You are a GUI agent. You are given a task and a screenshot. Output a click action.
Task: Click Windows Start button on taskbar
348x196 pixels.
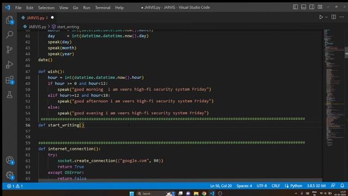[x=132, y=194]
